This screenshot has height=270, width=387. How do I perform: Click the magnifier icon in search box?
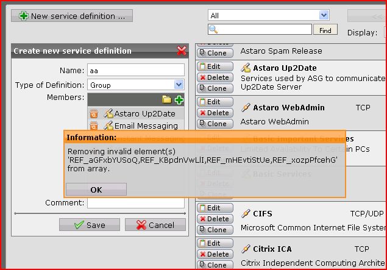click(x=213, y=29)
